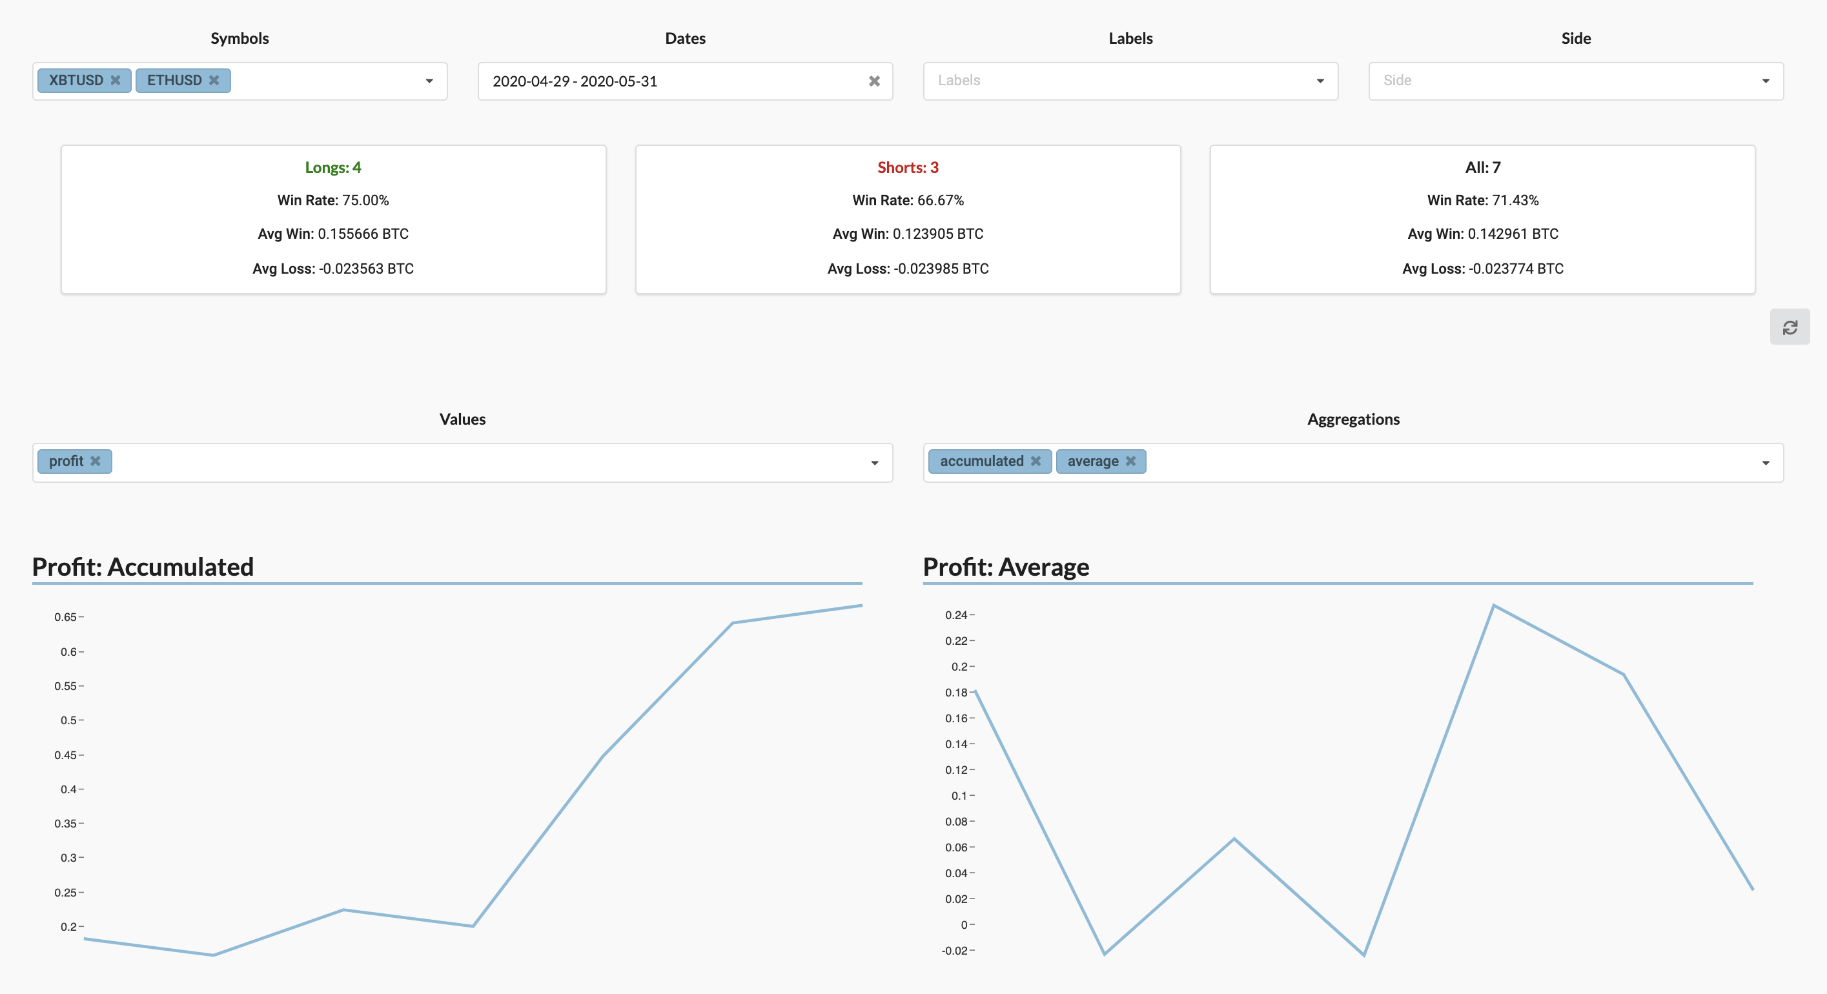
Task: Click the 0.65 axis tick on Accumulated chart
Action: click(x=65, y=617)
